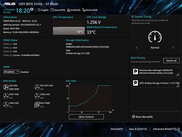Click the CHA1 FAN icon
The image size is (182, 137).
6,96
